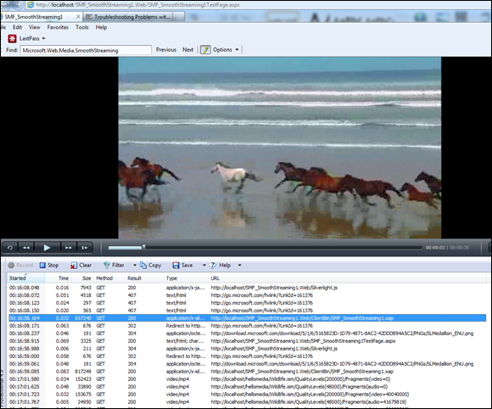Click the Next find button
This screenshot has height=409, width=492.
point(188,49)
